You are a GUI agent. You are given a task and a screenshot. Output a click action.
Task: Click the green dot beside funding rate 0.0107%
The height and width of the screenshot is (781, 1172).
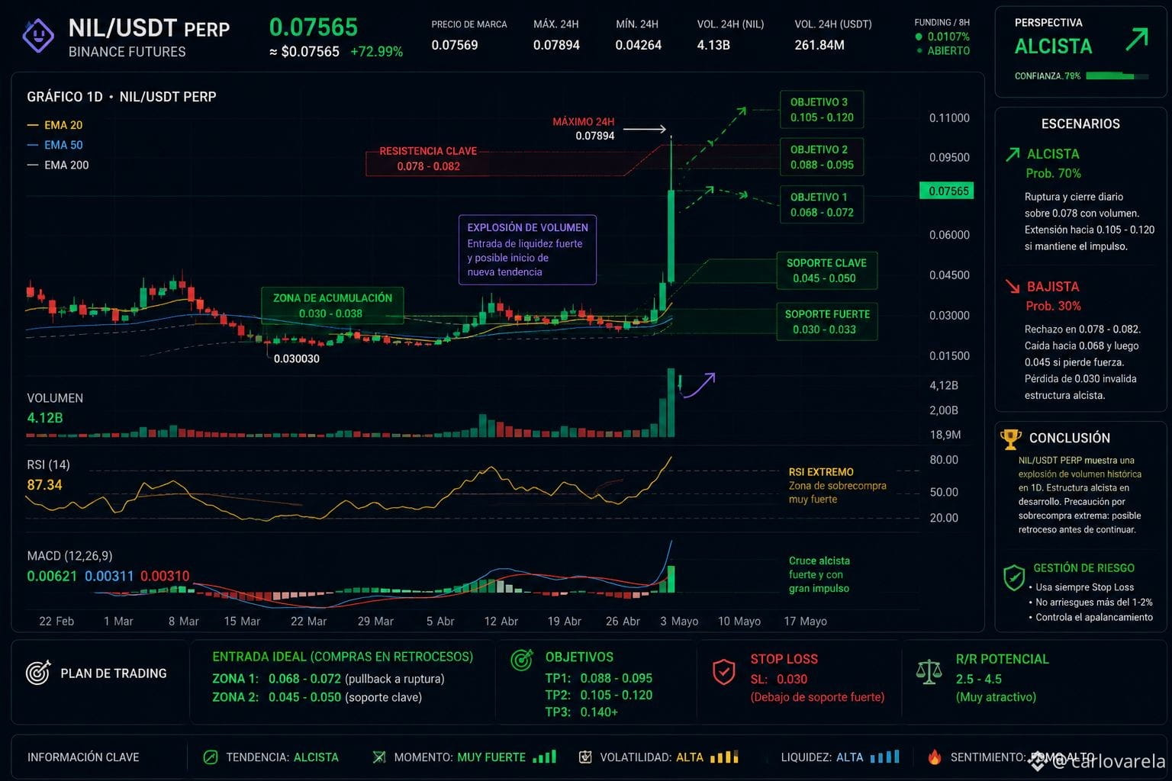[919, 37]
